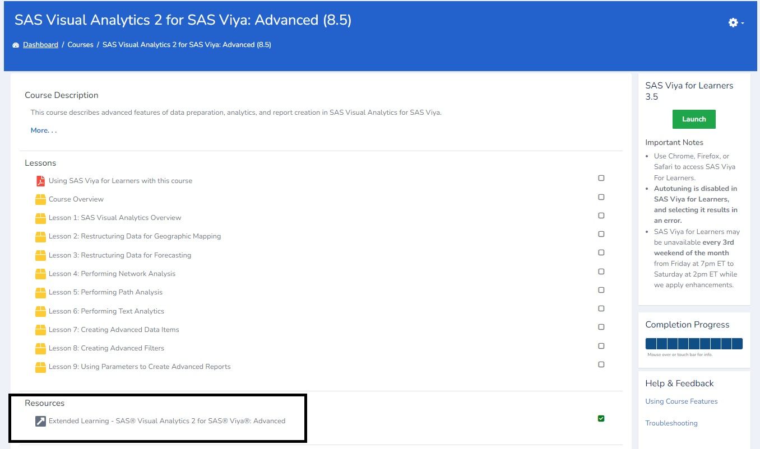Screen dimensions: 760x449
Task: Uncheck the Extended Learning completion checkbox
Action: coord(601,418)
